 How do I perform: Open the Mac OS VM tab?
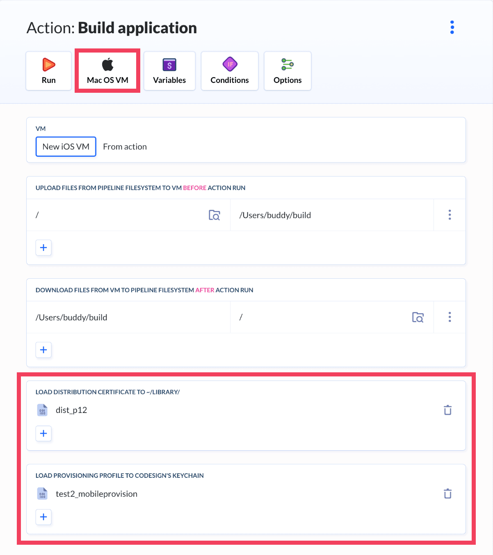click(107, 71)
